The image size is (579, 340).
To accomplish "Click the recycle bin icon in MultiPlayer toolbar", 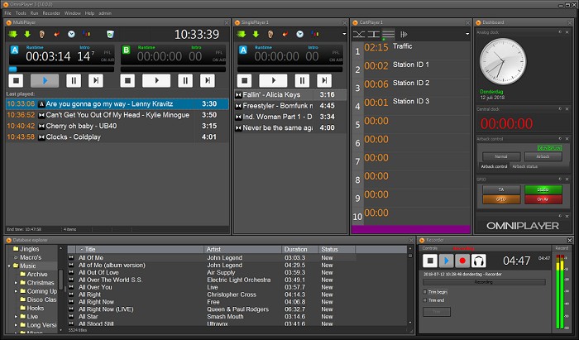I will tap(109, 34).
